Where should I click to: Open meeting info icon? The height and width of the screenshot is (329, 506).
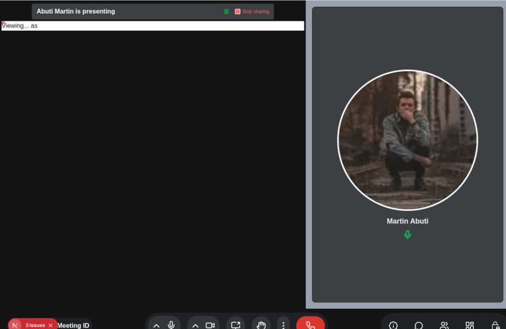pos(393,325)
